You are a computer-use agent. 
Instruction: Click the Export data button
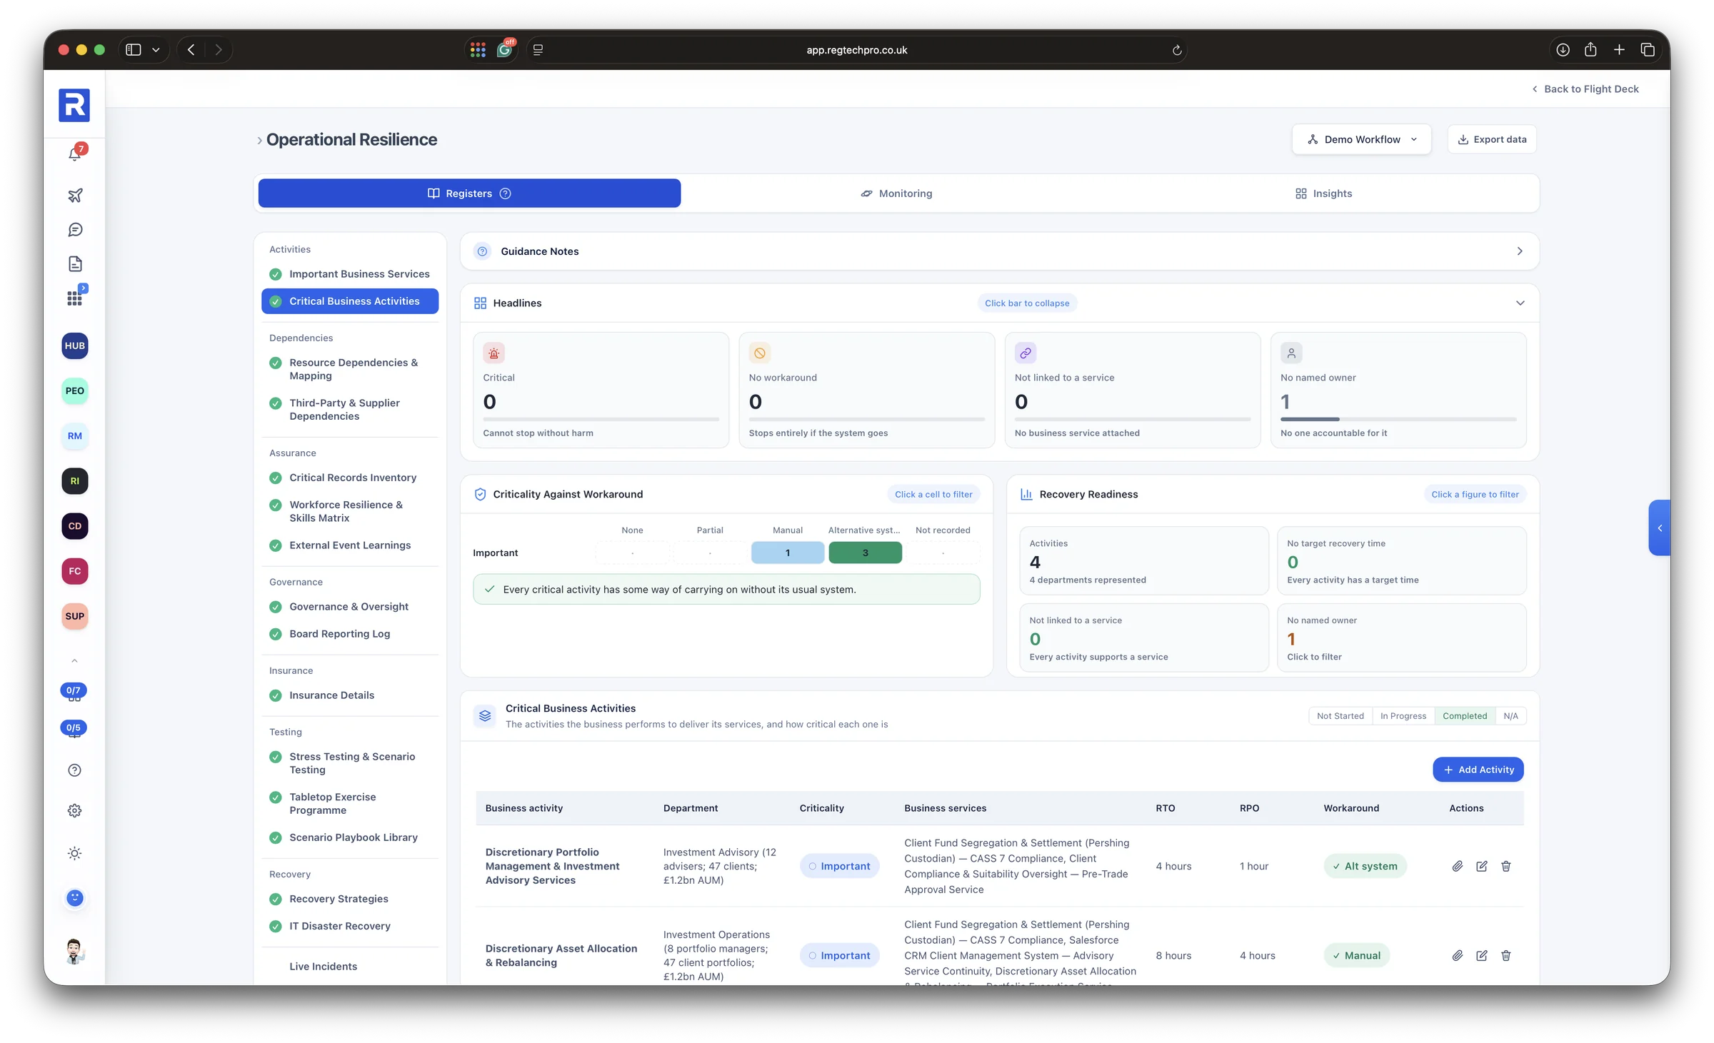[1492, 139]
